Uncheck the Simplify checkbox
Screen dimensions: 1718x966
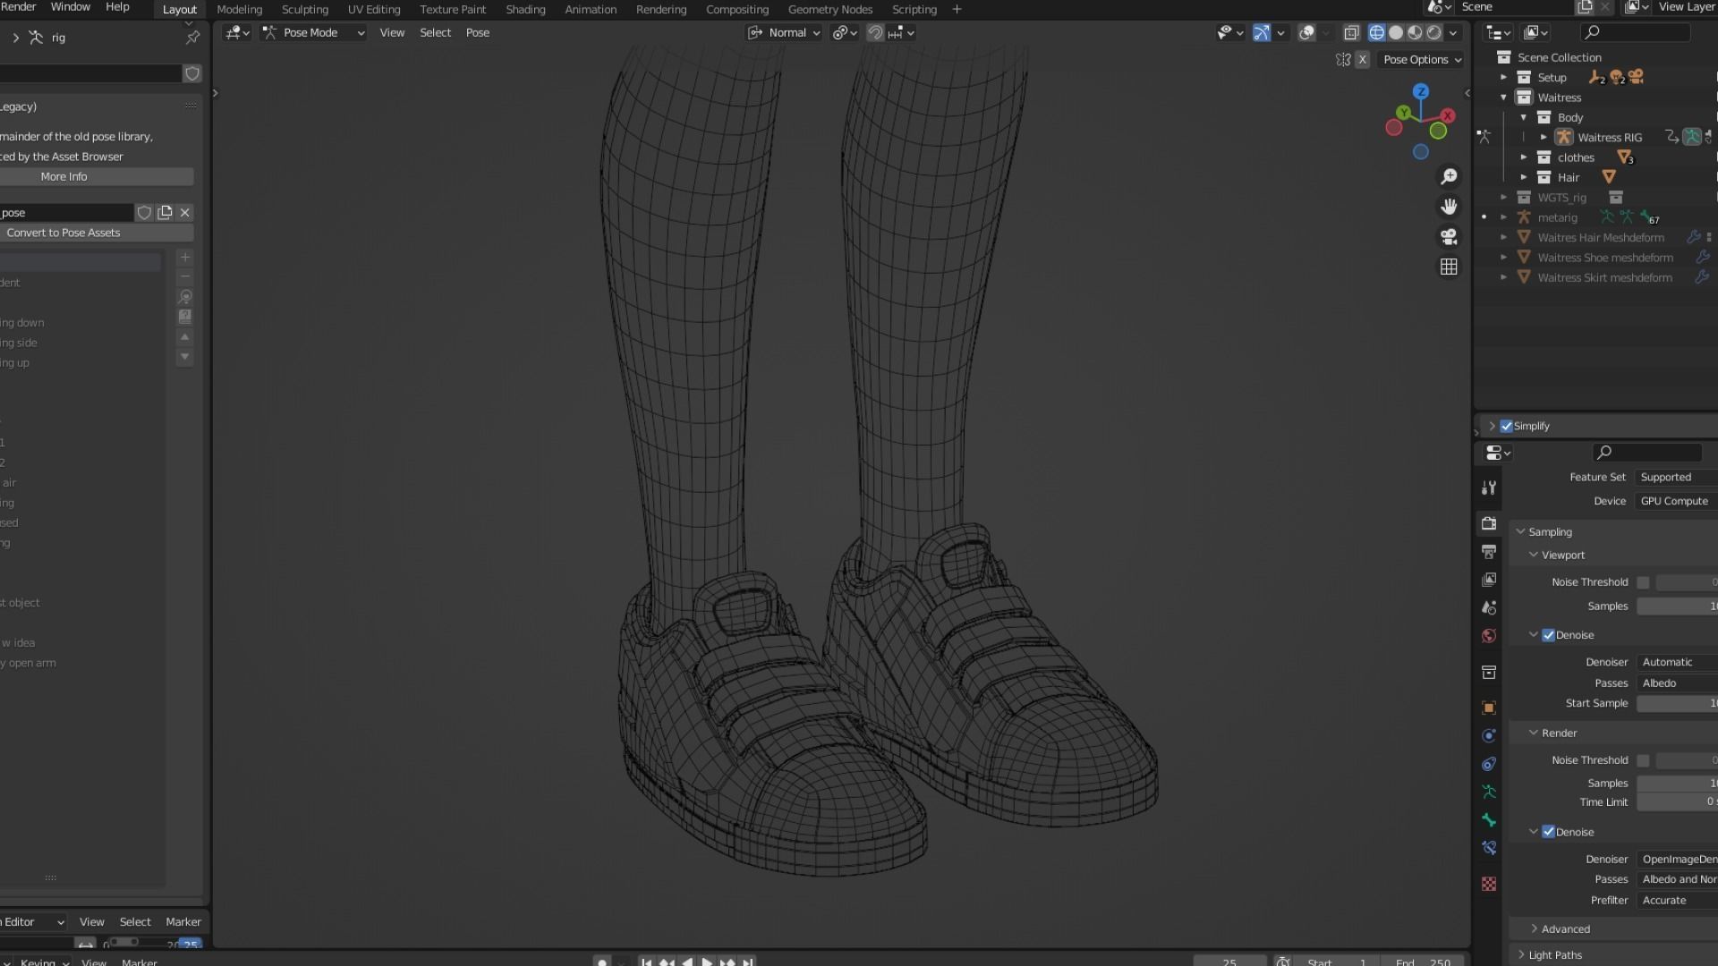coord(1507,427)
